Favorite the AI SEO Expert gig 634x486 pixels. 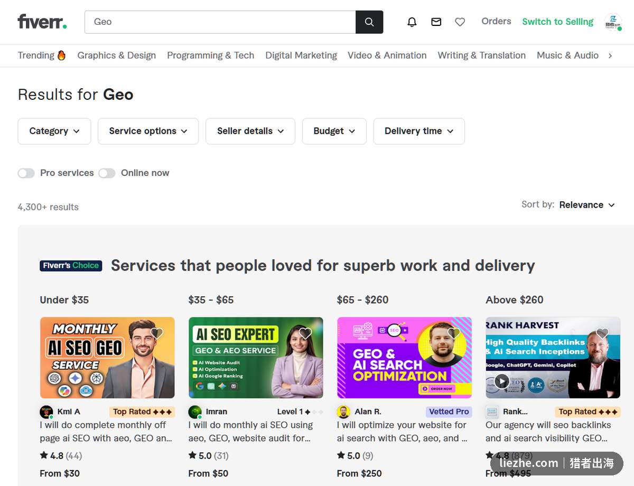point(305,333)
